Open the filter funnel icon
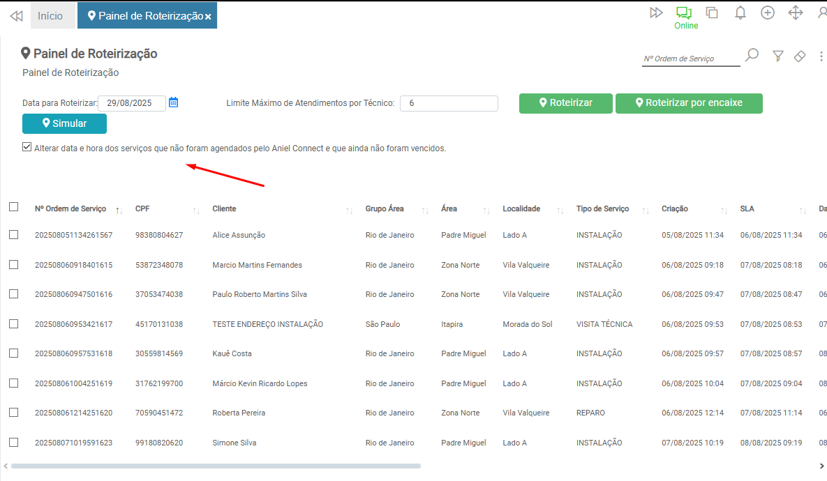 (x=778, y=56)
